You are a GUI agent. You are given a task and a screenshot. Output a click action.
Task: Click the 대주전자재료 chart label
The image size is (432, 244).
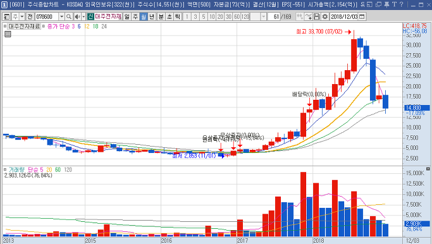24,27
